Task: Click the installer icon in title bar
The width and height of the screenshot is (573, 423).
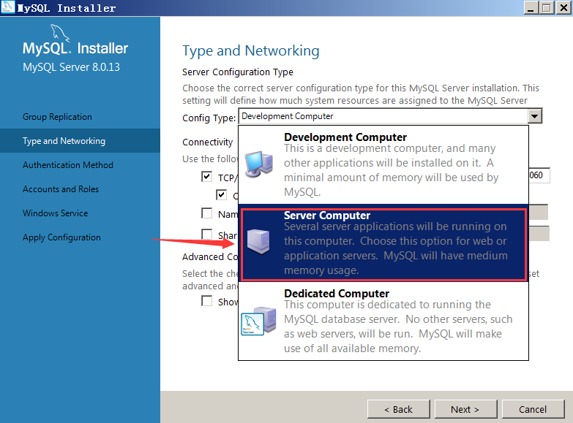Action: point(7,7)
